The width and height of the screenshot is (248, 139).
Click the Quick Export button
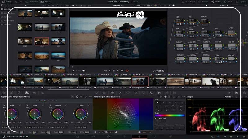tap(188, 2)
